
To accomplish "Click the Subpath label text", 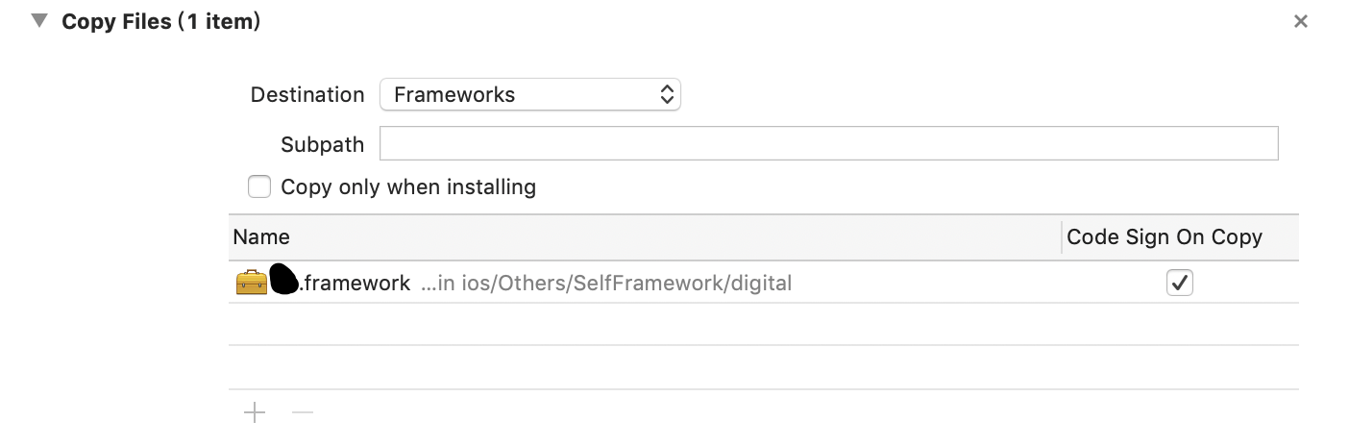I will [x=323, y=145].
